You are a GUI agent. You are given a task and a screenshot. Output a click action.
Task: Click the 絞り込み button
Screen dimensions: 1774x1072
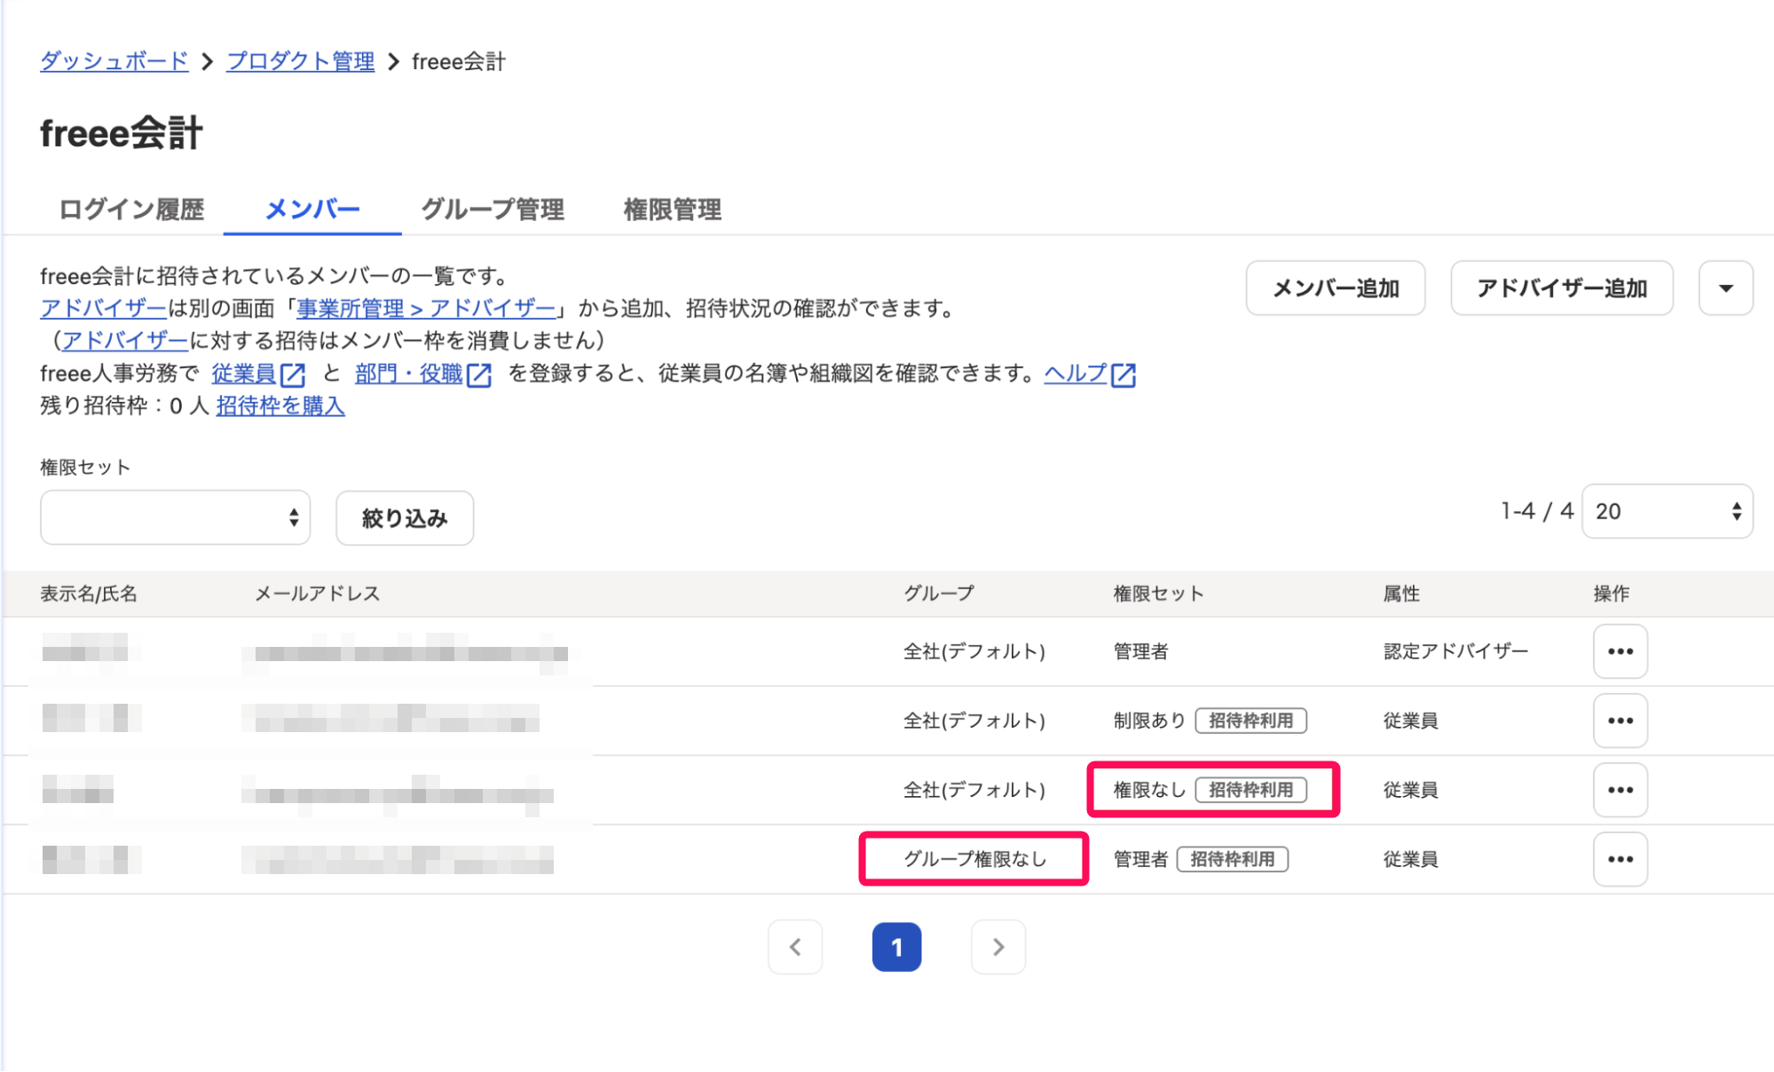[x=405, y=517]
